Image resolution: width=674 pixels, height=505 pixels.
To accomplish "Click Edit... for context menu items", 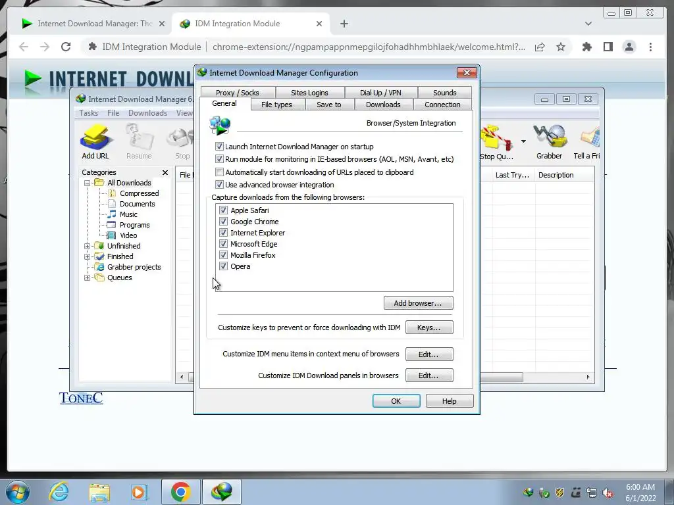I will (429, 354).
